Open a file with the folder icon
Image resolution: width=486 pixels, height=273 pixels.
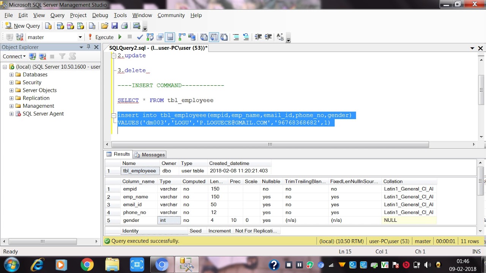104,26
